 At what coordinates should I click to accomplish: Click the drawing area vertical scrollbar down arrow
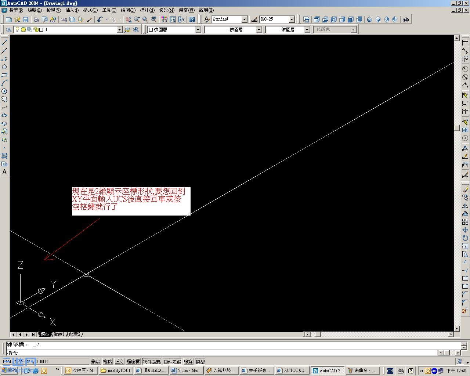[x=457, y=329]
